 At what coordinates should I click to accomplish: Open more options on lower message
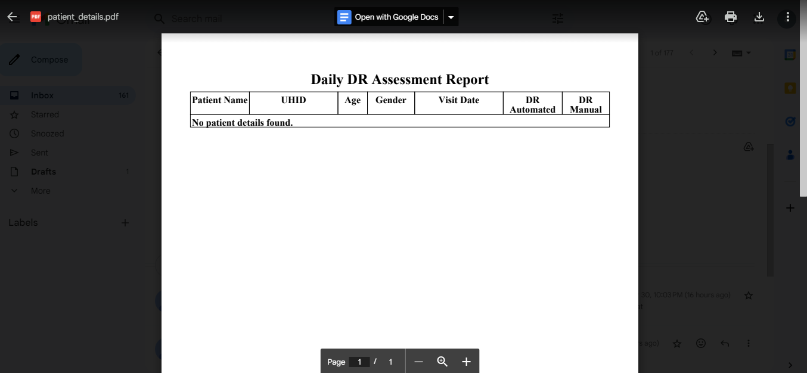[x=749, y=343]
